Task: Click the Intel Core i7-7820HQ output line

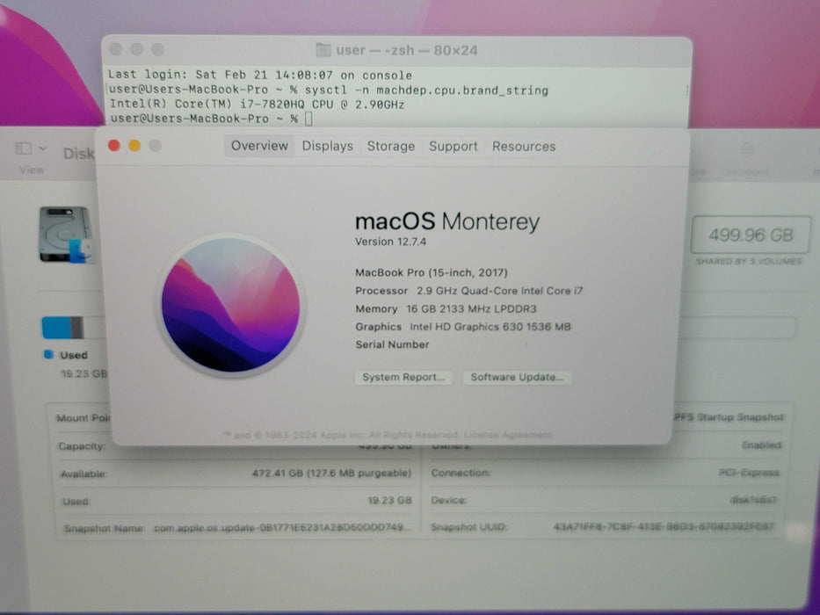Action: pyautogui.click(x=257, y=104)
